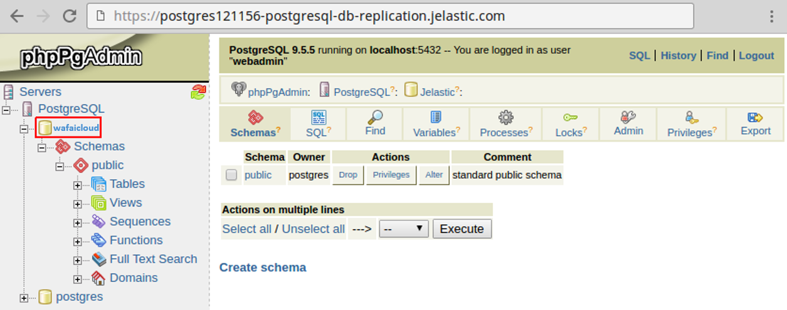The width and height of the screenshot is (787, 310).
Task: Open the browser three-dot menu
Action: pos(772,16)
